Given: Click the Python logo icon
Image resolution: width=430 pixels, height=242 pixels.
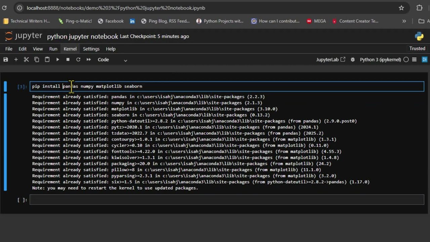Looking at the screenshot, I should (x=419, y=36).
